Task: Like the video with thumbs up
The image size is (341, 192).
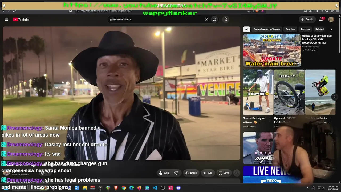Action: tap(164, 173)
